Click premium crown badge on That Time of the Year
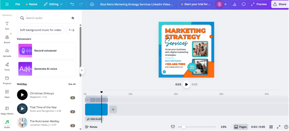 73,111
